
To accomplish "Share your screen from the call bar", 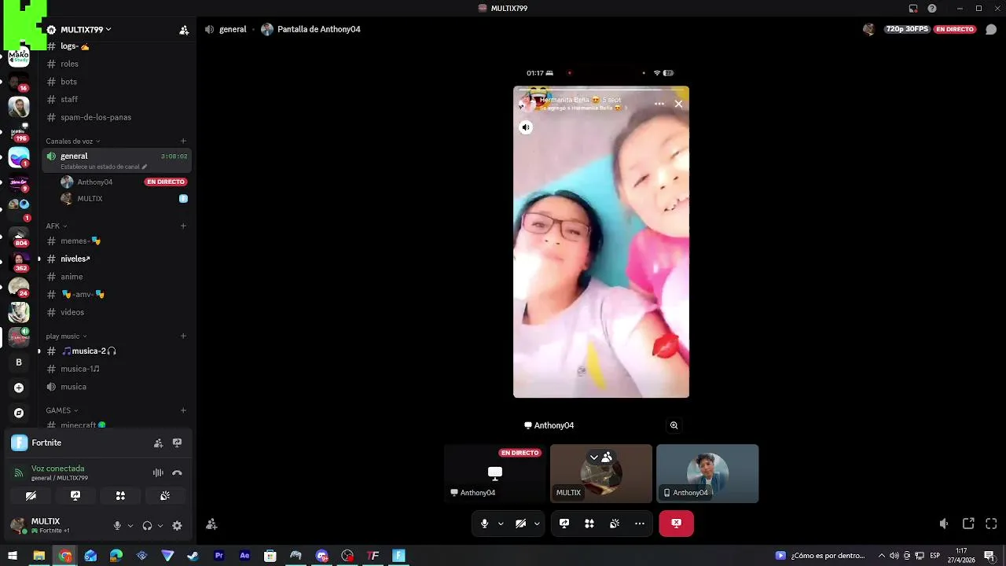I will (564, 524).
